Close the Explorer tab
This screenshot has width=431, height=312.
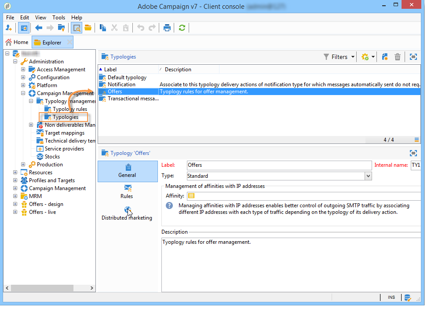tap(69, 42)
